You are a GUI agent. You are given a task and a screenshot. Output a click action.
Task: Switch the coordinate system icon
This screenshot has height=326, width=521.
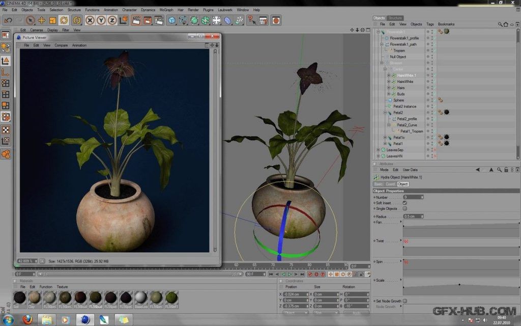(124, 20)
